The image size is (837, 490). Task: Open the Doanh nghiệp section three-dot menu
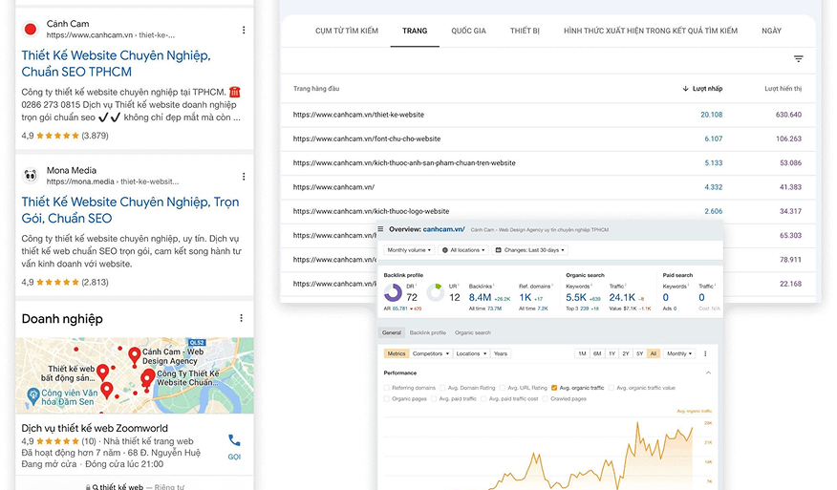click(x=242, y=318)
